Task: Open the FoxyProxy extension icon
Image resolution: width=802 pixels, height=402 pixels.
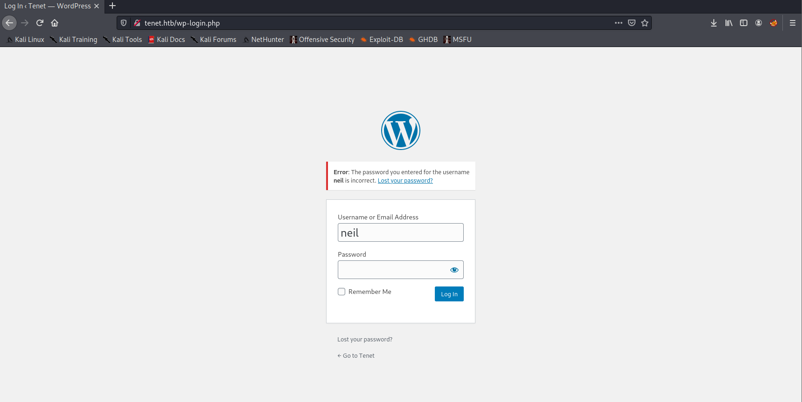Action: 774,23
